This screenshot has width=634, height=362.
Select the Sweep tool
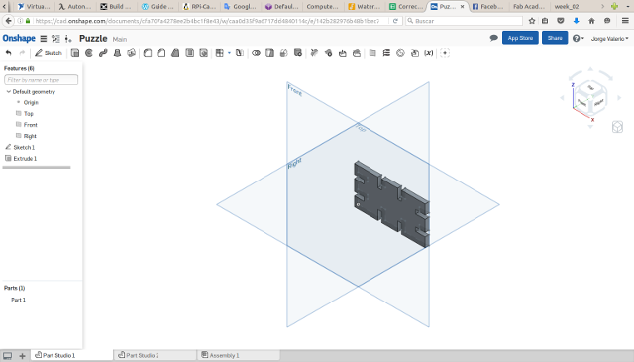(x=103, y=53)
